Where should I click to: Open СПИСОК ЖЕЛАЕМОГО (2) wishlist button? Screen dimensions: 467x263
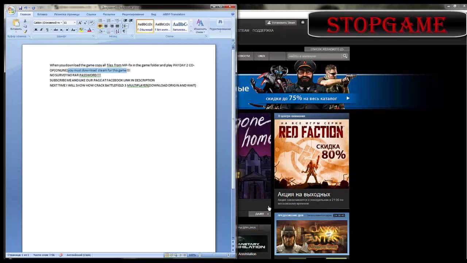tap(327, 49)
